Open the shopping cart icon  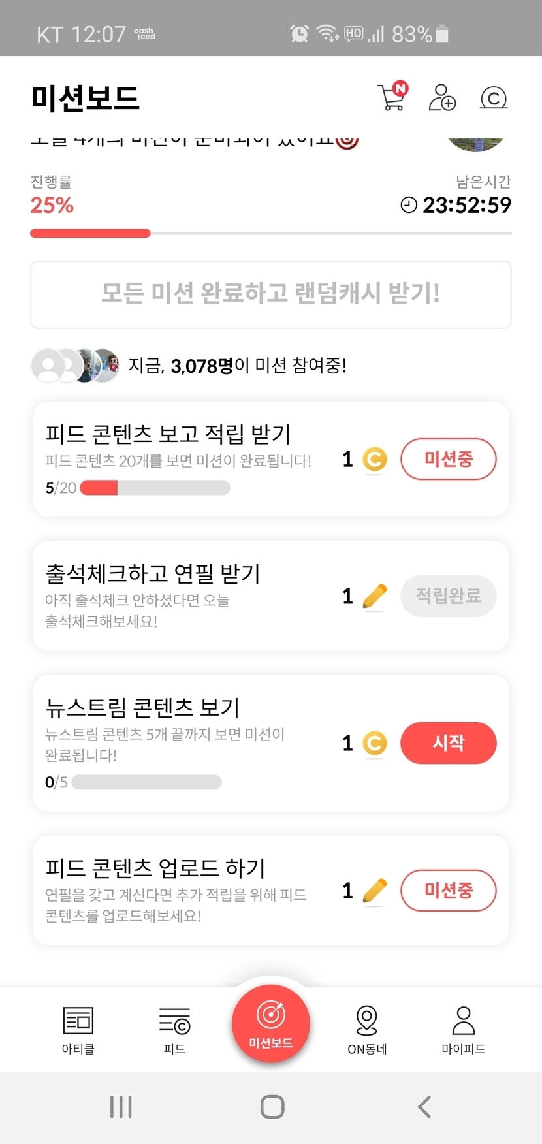click(x=392, y=98)
